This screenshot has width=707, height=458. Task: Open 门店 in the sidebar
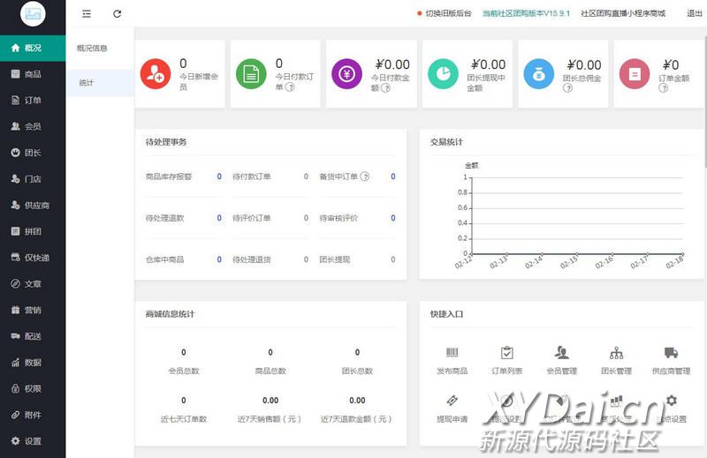tap(33, 179)
